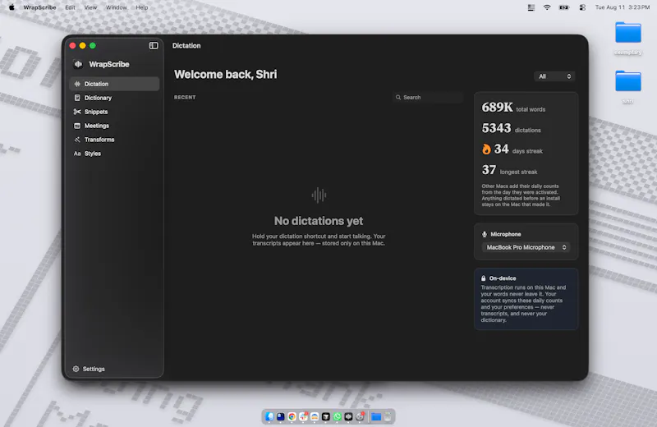This screenshot has height=427, width=657.
Task: Open the View menu
Action: coord(90,7)
